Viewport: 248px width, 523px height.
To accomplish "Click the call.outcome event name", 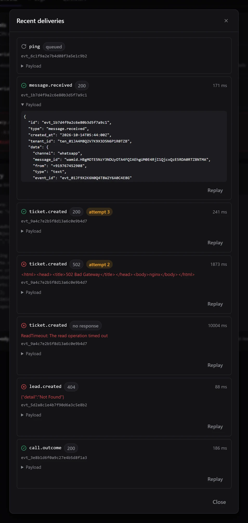I will (x=45, y=448).
